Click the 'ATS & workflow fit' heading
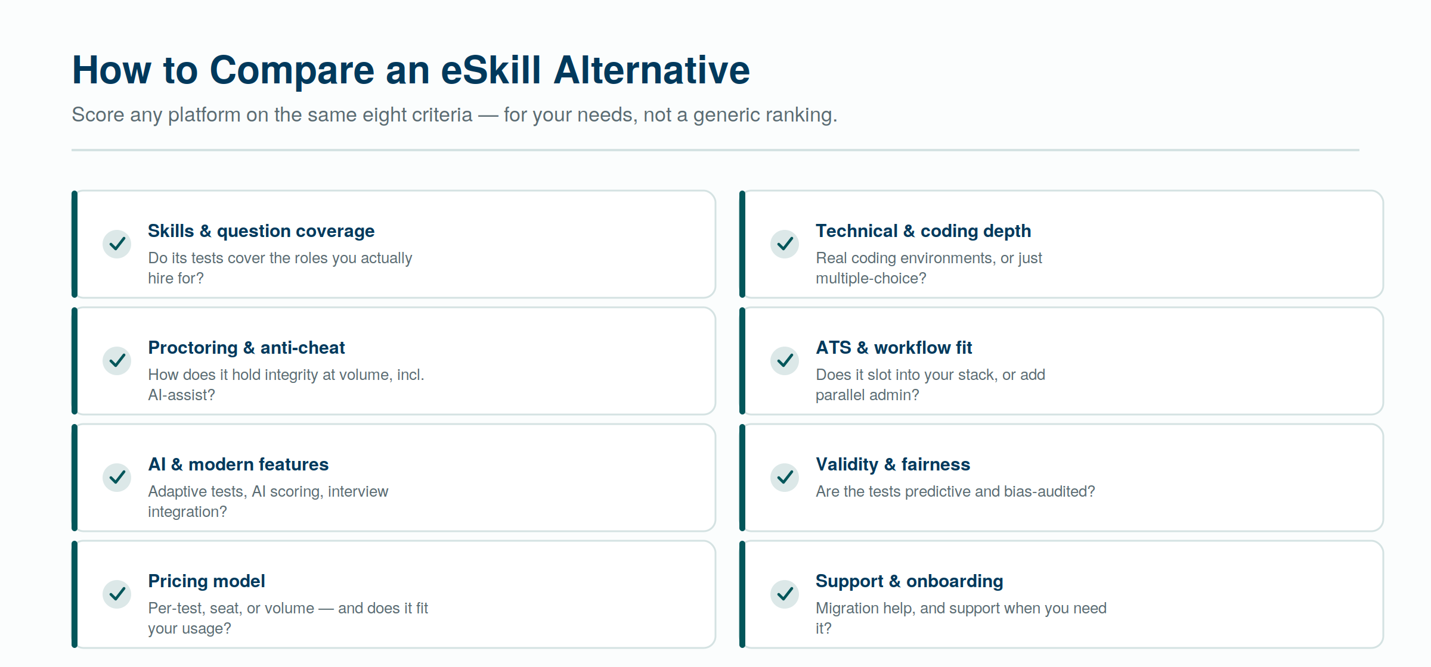The width and height of the screenshot is (1431, 667). click(894, 348)
